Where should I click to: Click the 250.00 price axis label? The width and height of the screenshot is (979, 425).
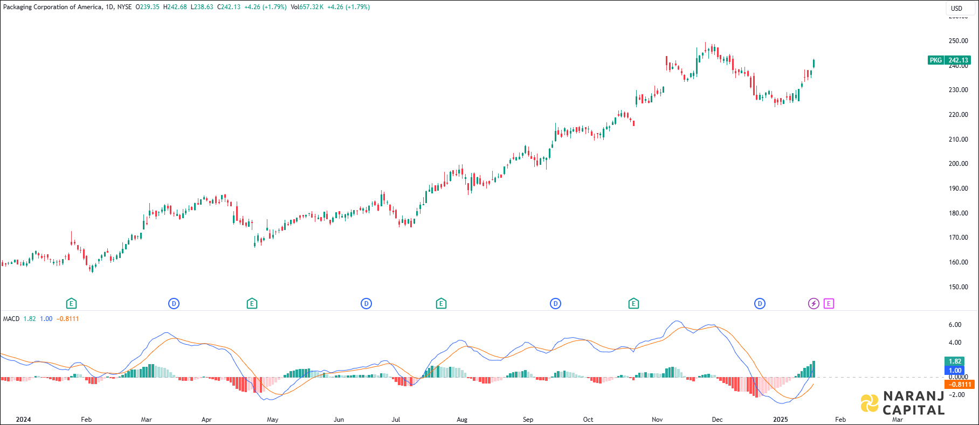click(958, 41)
